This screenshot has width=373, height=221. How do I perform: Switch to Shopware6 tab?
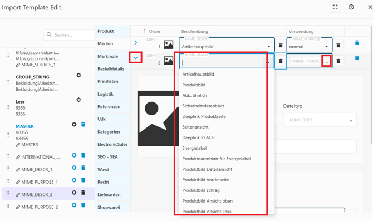pyautogui.click(x=112, y=207)
